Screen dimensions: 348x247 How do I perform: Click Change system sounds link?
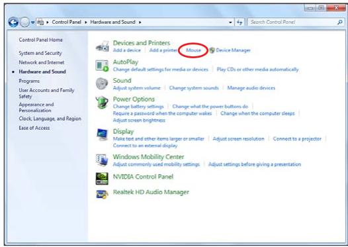[194, 88]
